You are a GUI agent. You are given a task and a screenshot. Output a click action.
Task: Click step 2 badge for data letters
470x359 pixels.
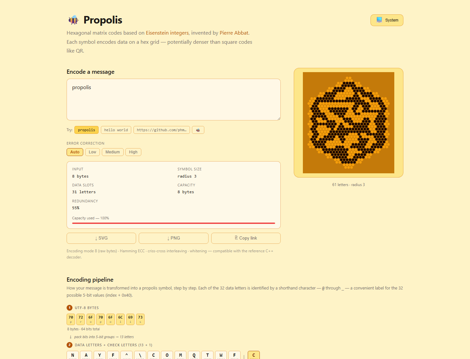(x=70, y=345)
